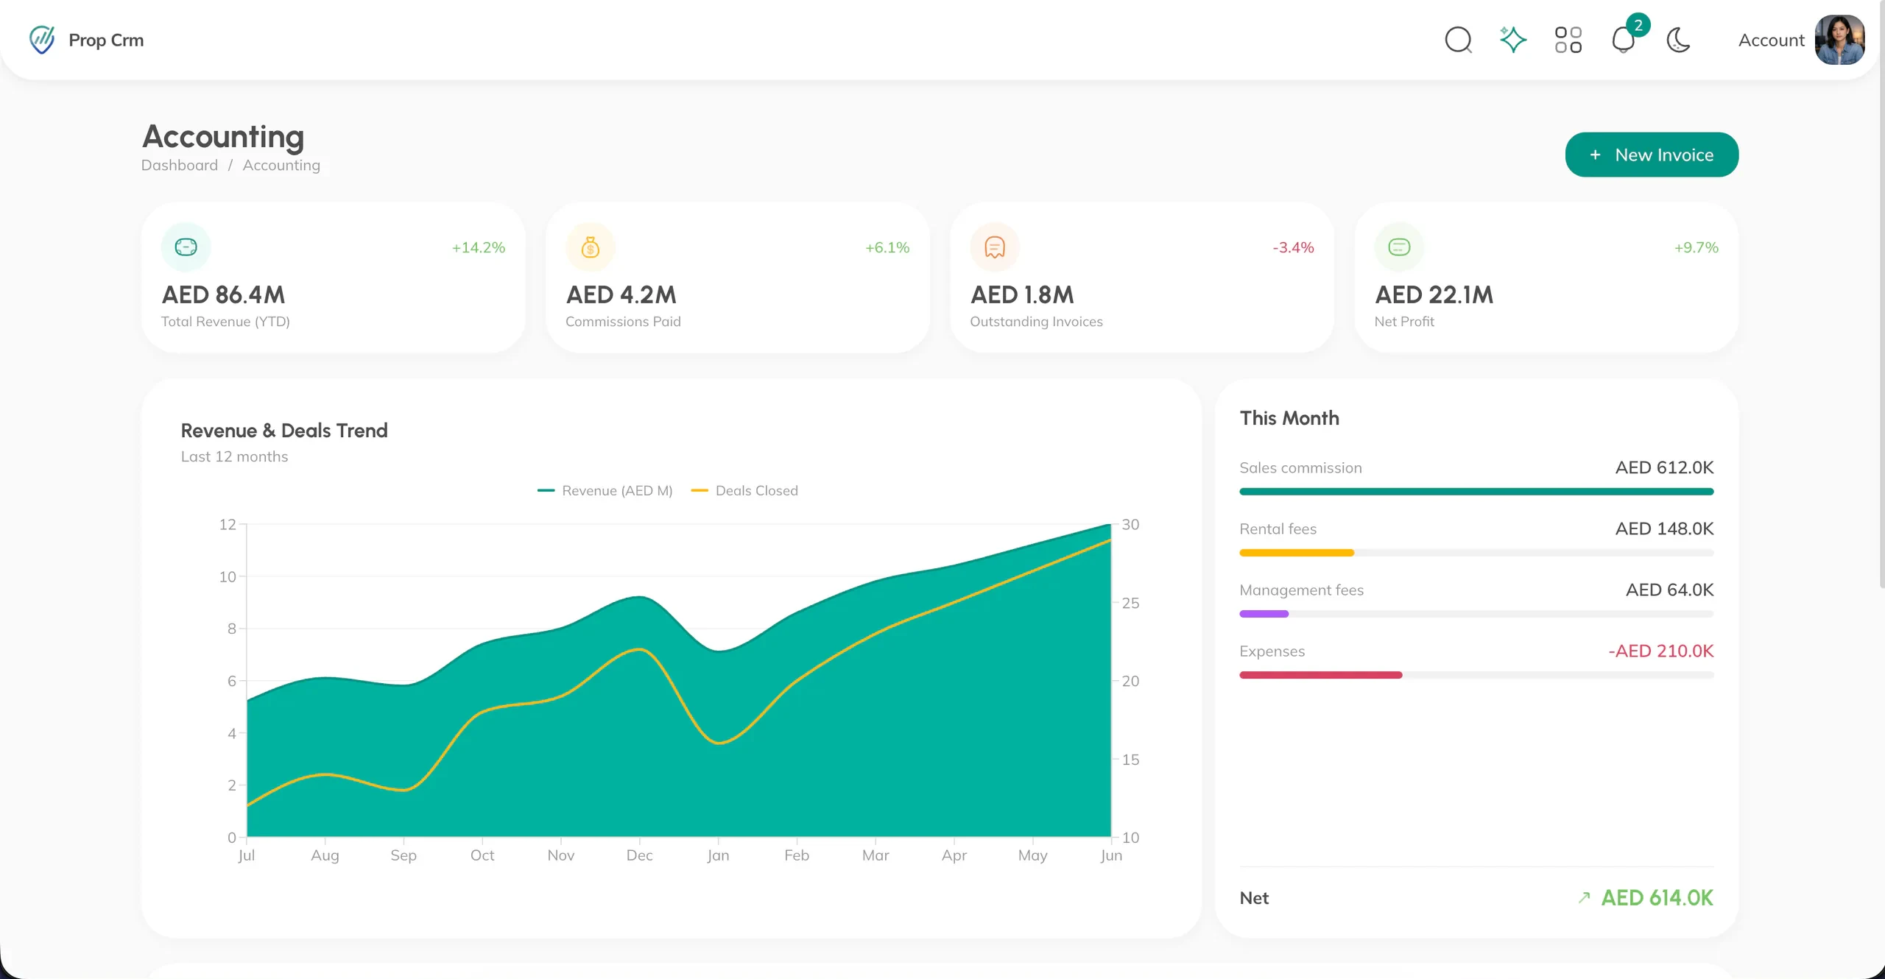The image size is (1885, 979).
Task: Click the AED 614.0K net total
Action: tap(1657, 898)
